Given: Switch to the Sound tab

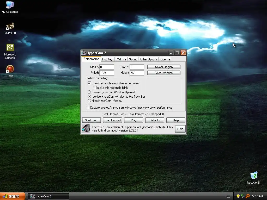Looking at the screenshot, I should [133, 59].
